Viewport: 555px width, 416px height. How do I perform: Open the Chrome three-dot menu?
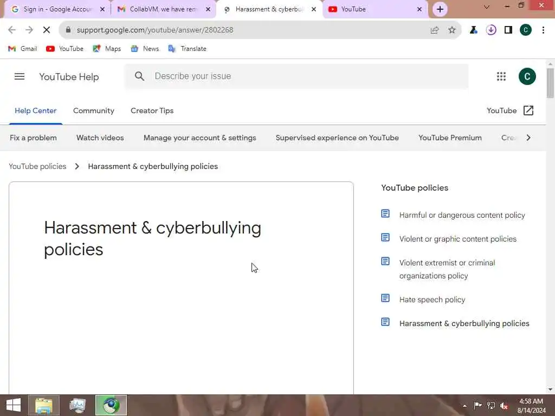pos(543,30)
